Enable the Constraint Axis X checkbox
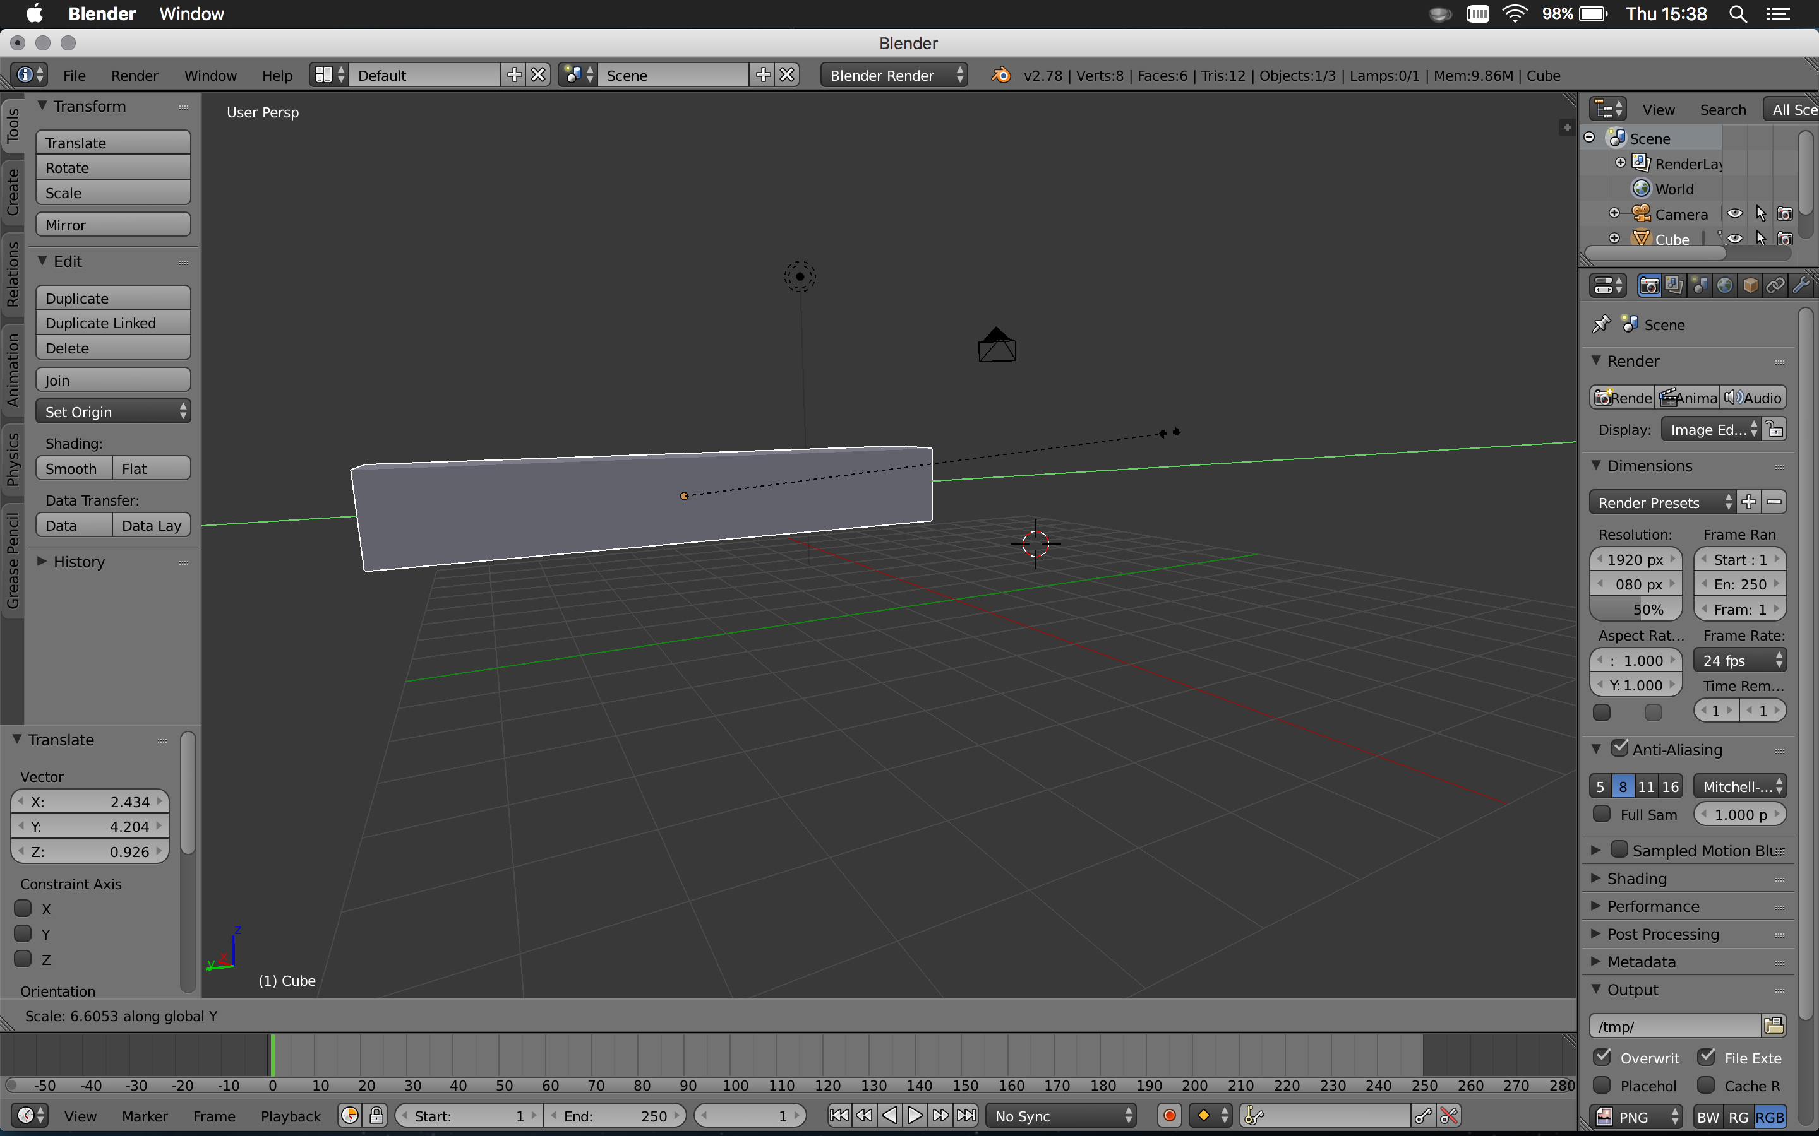Viewport: 1819px width, 1136px height. [23, 908]
